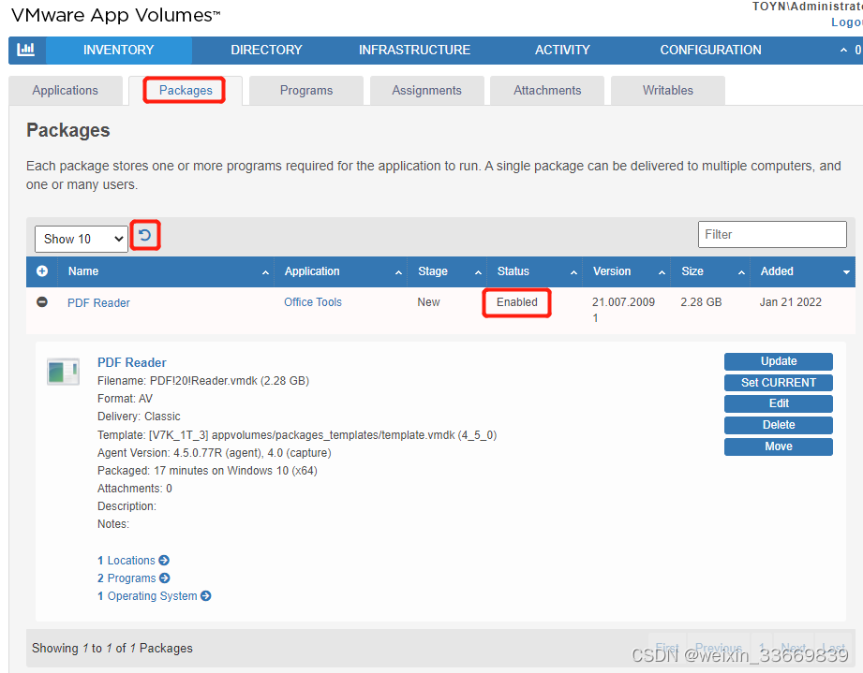
Task: Open the INFRASTRUCTURE menu
Action: tap(414, 50)
